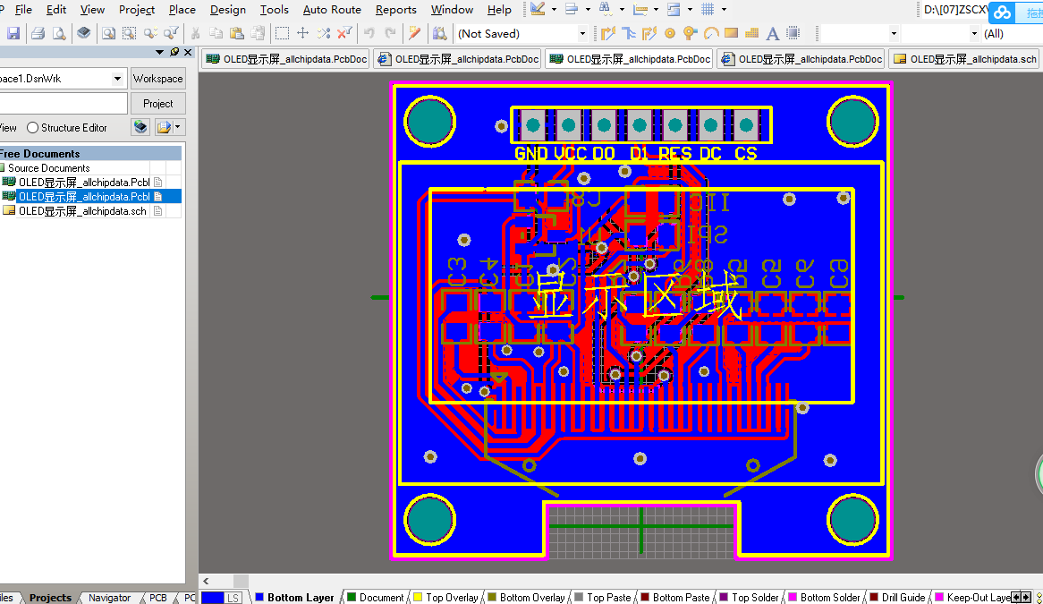Open the Design menu
The height and width of the screenshot is (604, 1043).
(227, 9)
